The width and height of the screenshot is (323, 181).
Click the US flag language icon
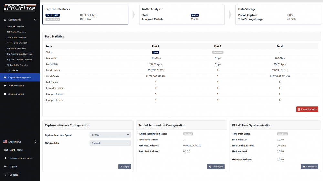click(x=5, y=142)
